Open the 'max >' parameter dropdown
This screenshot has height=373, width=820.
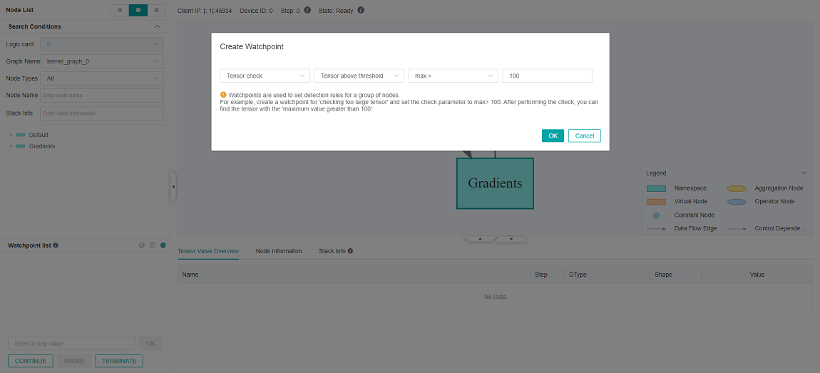click(x=453, y=76)
